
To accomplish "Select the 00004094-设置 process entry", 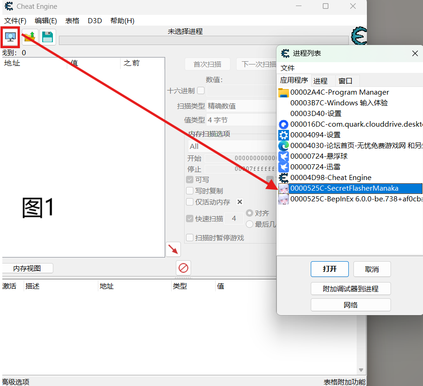I will click(350, 135).
